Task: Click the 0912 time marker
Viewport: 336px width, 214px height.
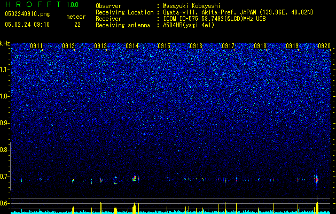Action: [68, 46]
